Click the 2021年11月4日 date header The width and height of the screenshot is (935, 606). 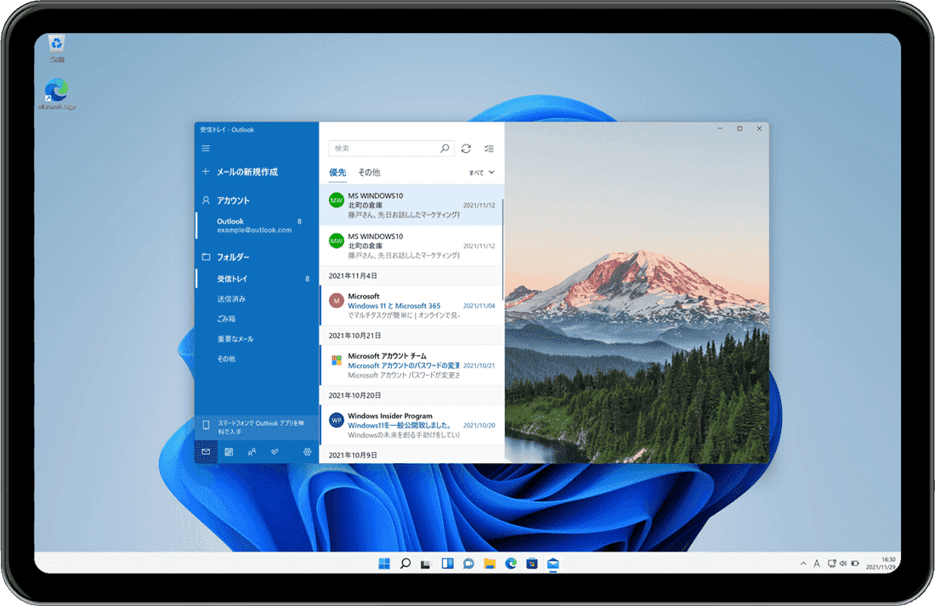pos(353,275)
